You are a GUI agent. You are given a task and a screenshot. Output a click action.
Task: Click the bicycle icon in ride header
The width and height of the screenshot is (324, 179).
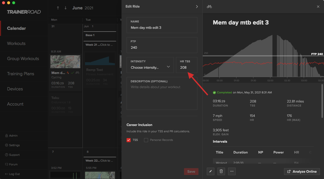[209, 7]
